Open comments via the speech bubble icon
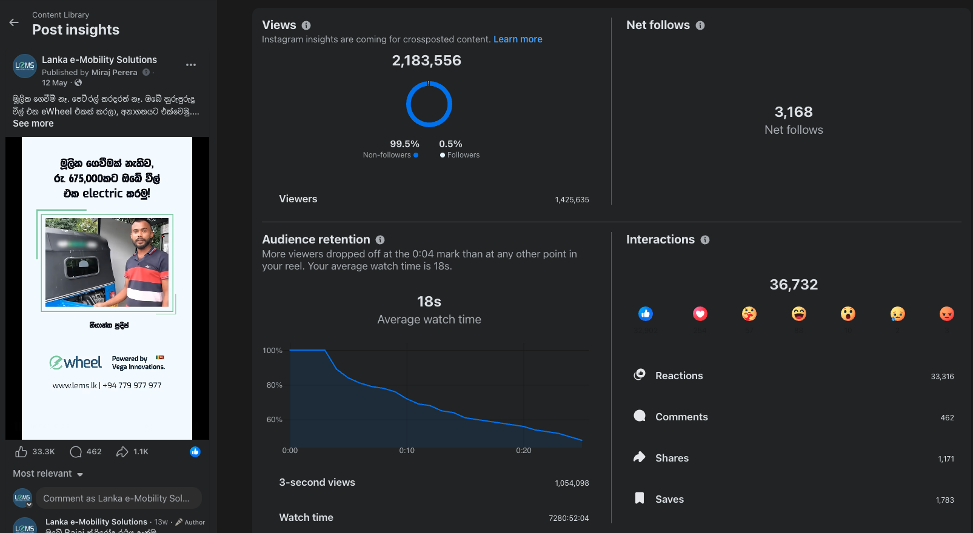Image resolution: width=973 pixels, height=533 pixels. pyautogui.click(x=76, y=452)
